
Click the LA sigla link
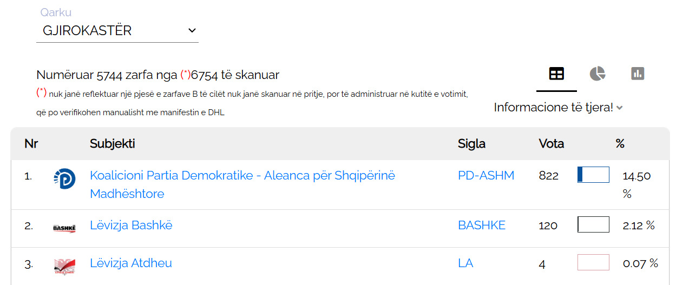465,263
